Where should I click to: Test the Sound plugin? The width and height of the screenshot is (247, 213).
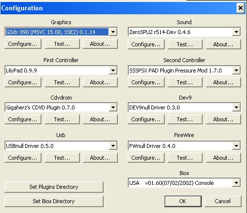185,44
